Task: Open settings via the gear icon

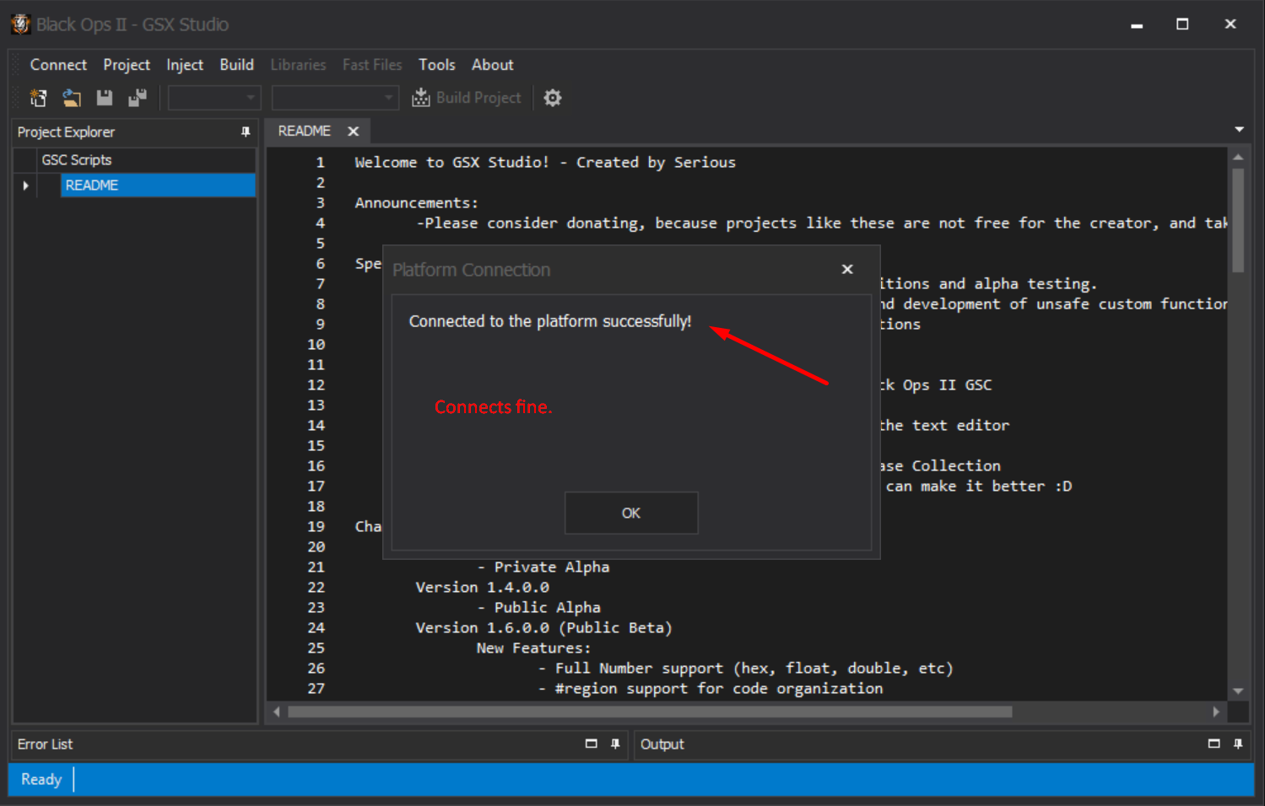Action: click(553, 98)
